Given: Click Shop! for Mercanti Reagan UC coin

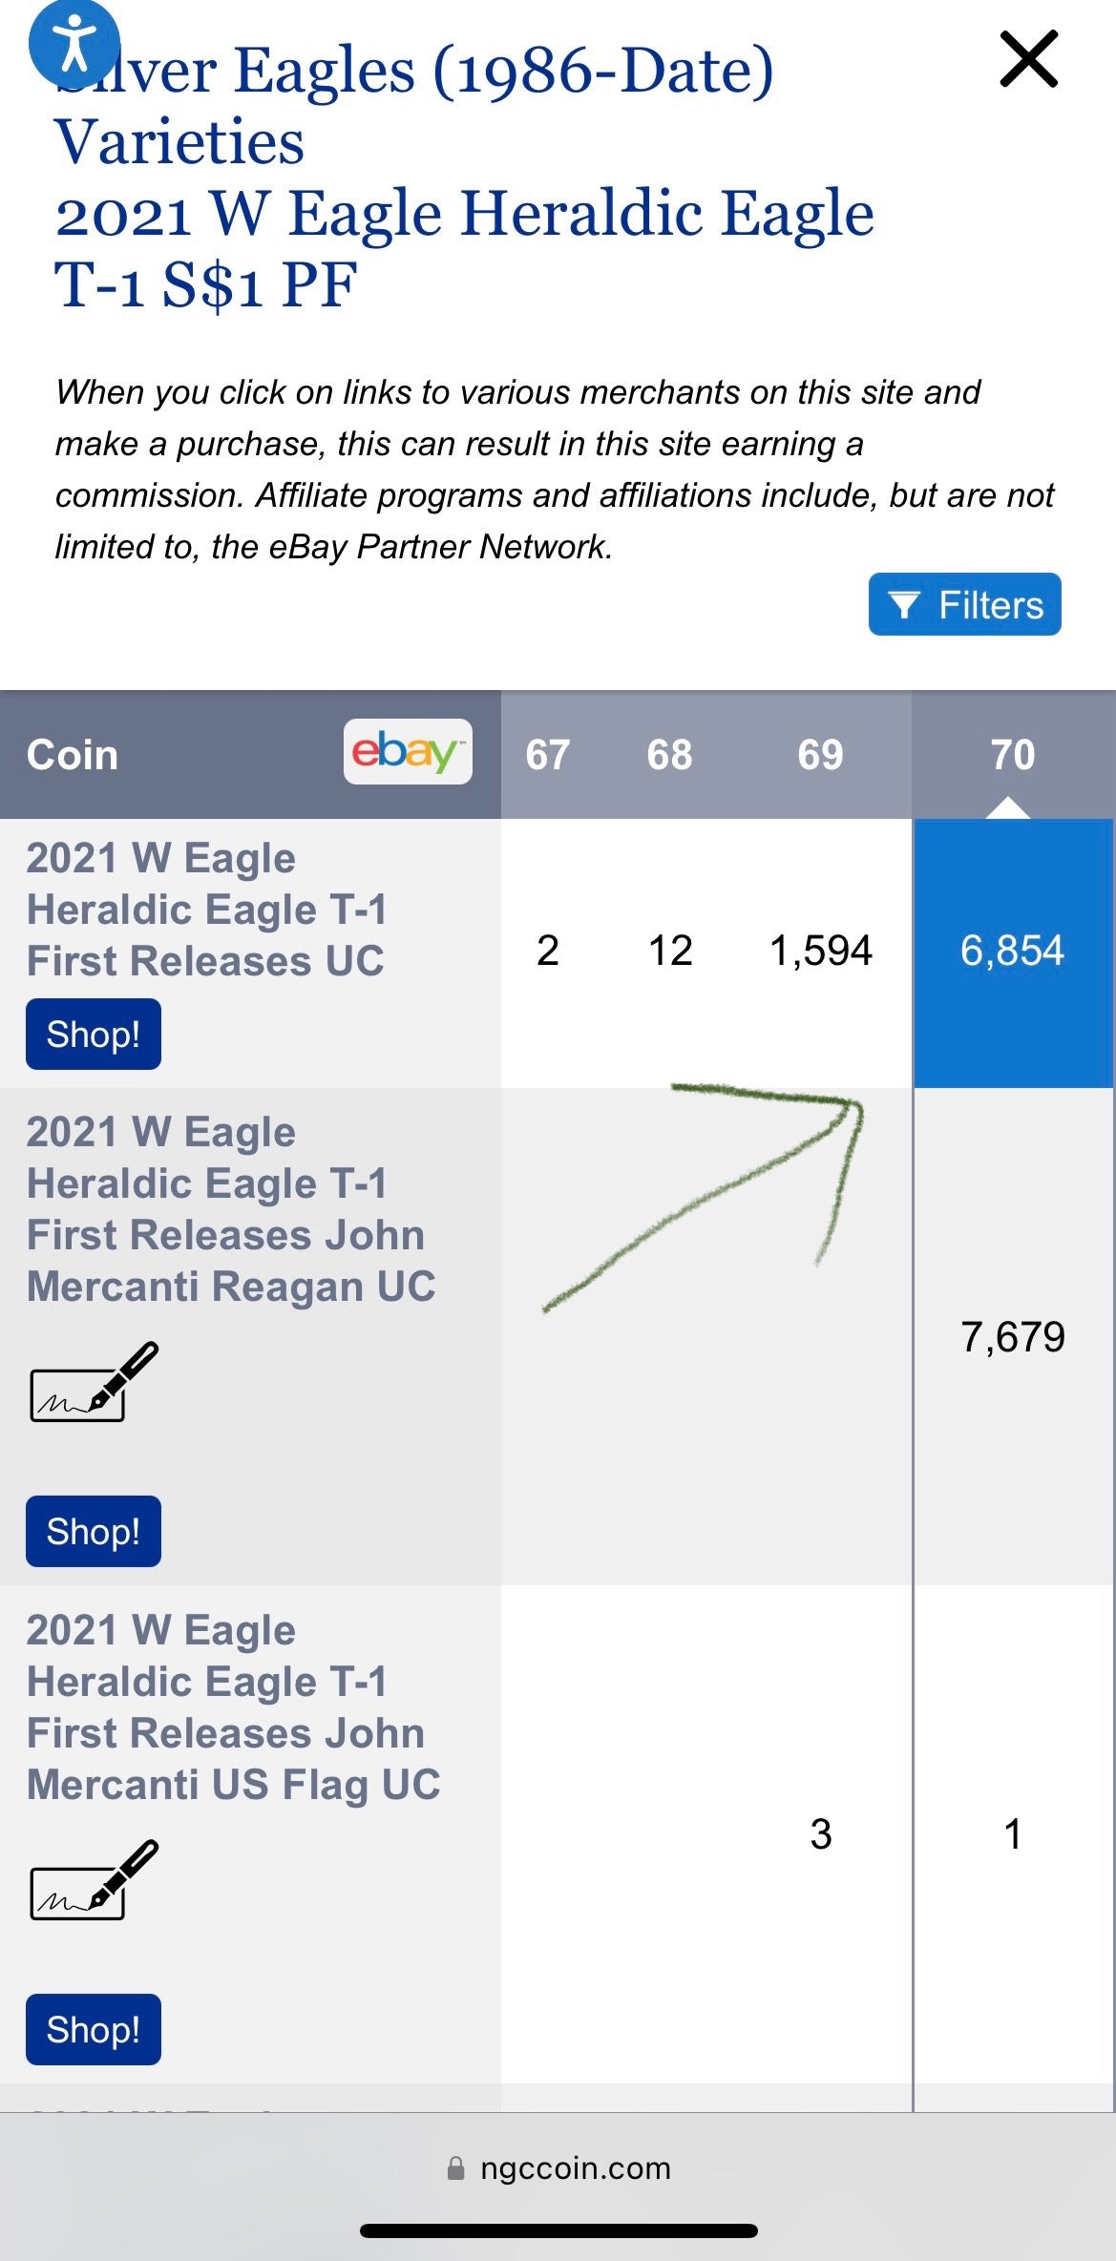Looking at the screenshot, I should (x=92, y=1531).
